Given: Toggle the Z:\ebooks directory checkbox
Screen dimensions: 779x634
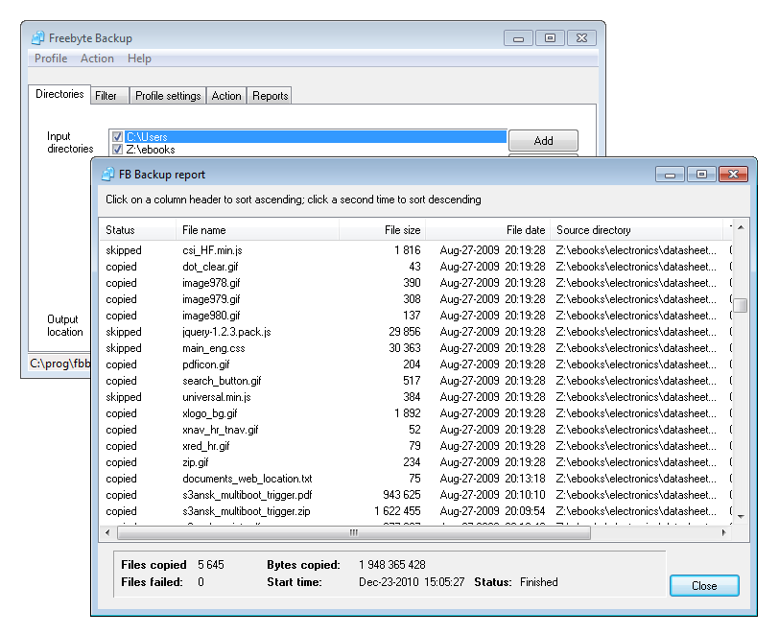Looking at the screenshot, I should pos(117,149).
